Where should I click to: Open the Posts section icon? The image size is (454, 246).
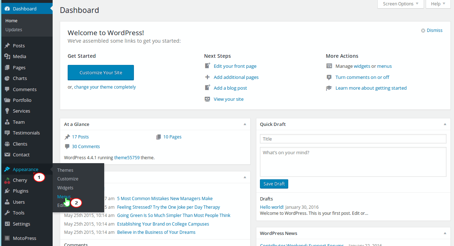(7, 45)
